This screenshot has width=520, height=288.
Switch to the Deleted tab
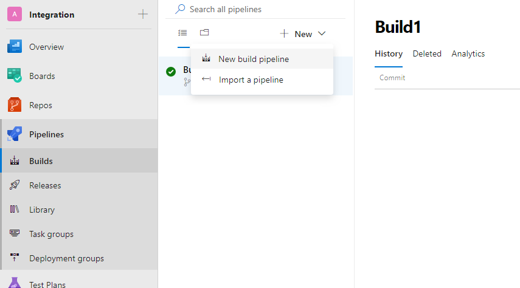tap(427, 53)
